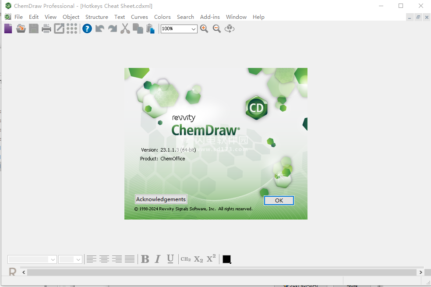Align text right in the style toolbar

117,259
